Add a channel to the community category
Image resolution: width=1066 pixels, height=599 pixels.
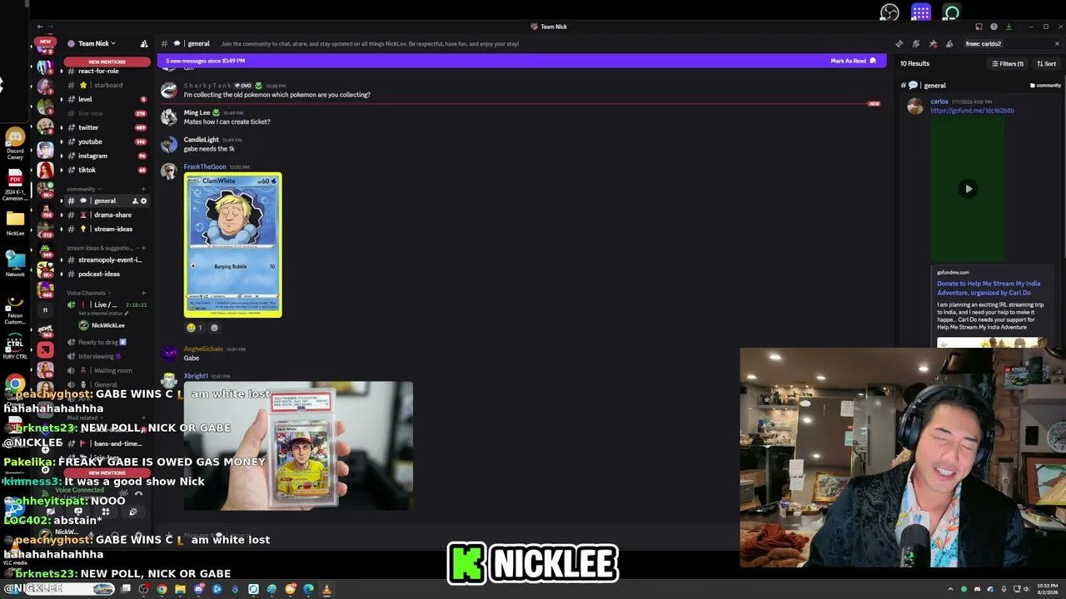pos(143,189)
